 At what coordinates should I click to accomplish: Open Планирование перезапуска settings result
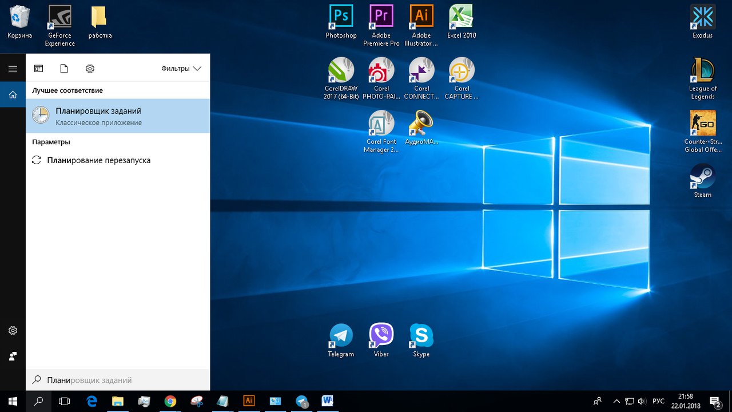pyautogui.click(x=118, y=160)
